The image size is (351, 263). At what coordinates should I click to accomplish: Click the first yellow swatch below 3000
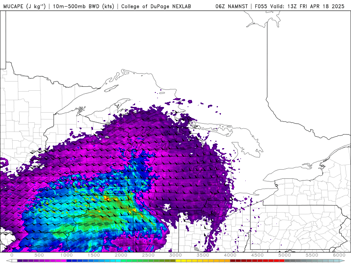coord(178,260)
